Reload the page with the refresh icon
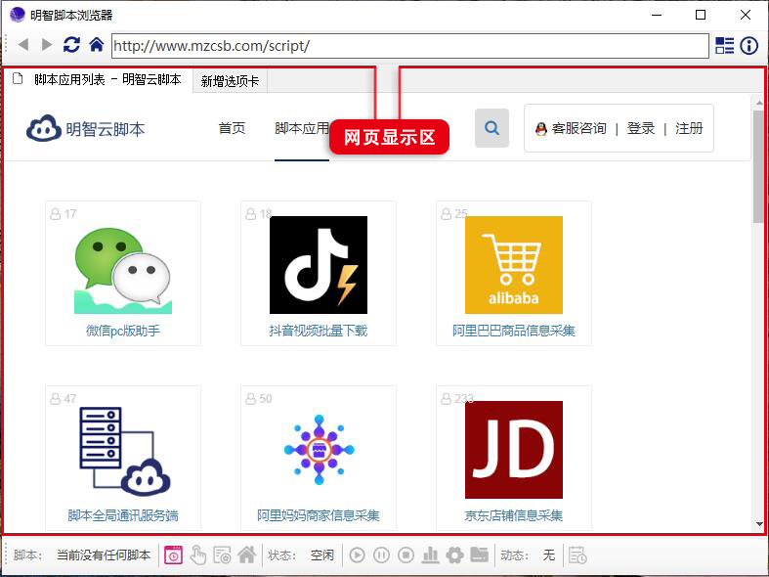 click(71, 45)
